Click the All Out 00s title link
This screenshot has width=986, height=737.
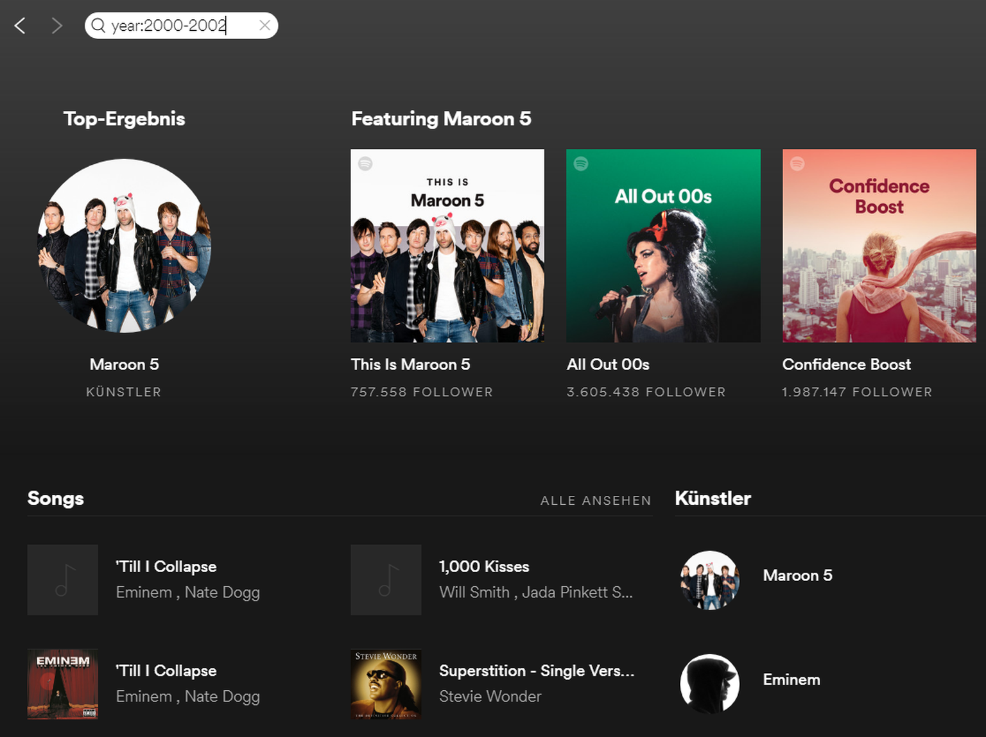tap(608, 364)
